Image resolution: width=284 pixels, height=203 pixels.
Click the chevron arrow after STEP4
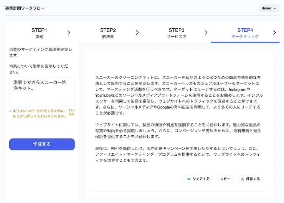pyautogui.click(x=274, y=32)
